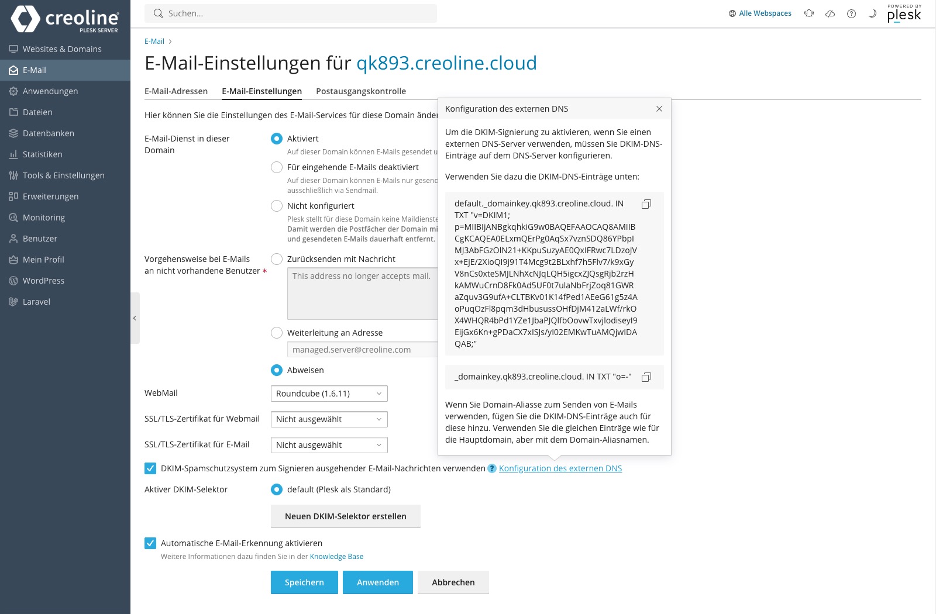Open SSL/TLS-Zertifikat für Webmail dropdown
The image size is (936, 614).
[329, 419]
